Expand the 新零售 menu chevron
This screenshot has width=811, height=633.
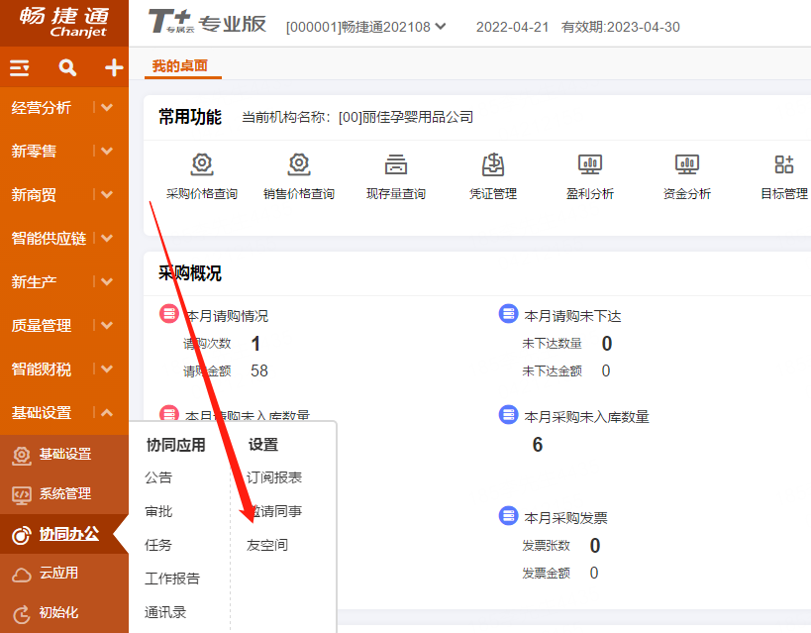click(x=107, y=152)
